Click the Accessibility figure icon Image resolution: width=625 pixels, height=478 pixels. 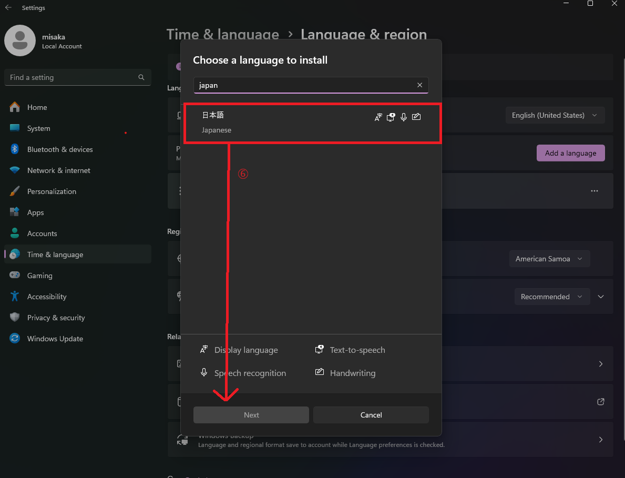[x=15, y=296]
